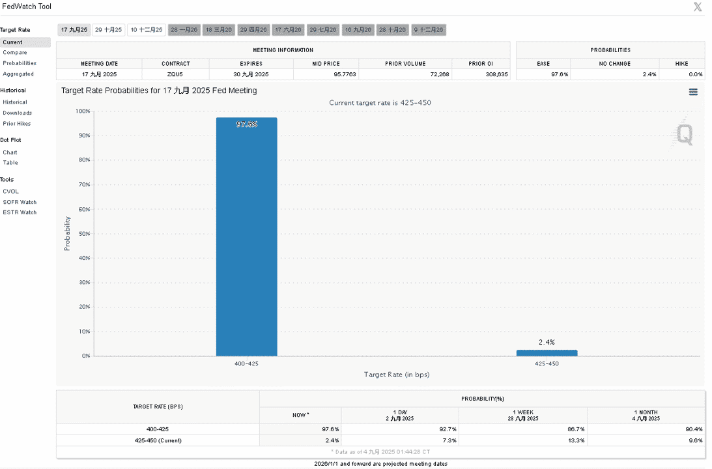712x469 pixels.
Task: Click the 1 DAY value 92.7%
Action: (448, 429)
